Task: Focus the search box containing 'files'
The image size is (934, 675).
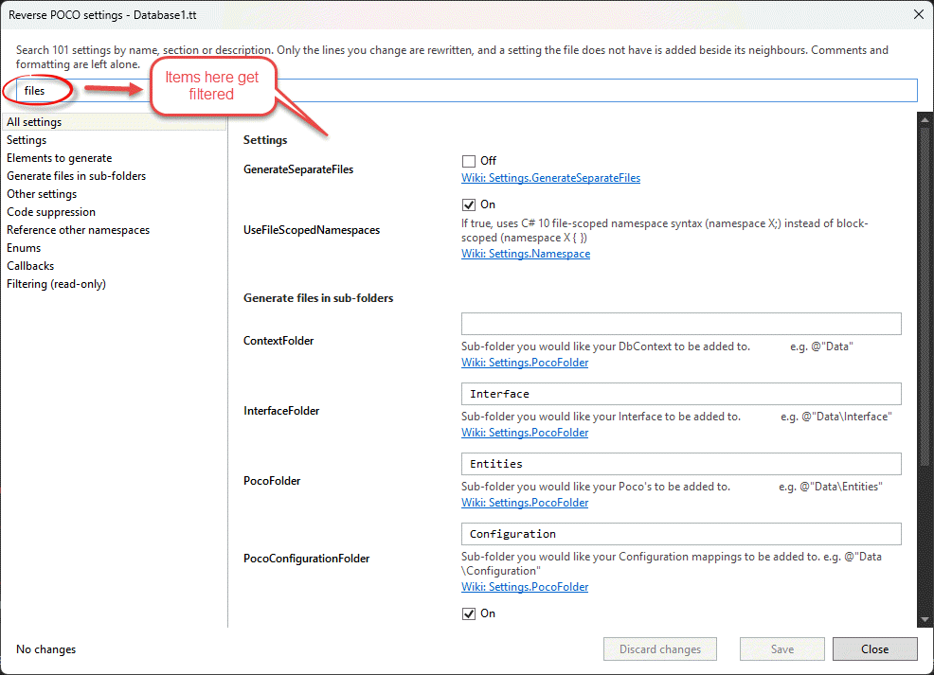Action: pyautogui.click(x=467, y=91)
